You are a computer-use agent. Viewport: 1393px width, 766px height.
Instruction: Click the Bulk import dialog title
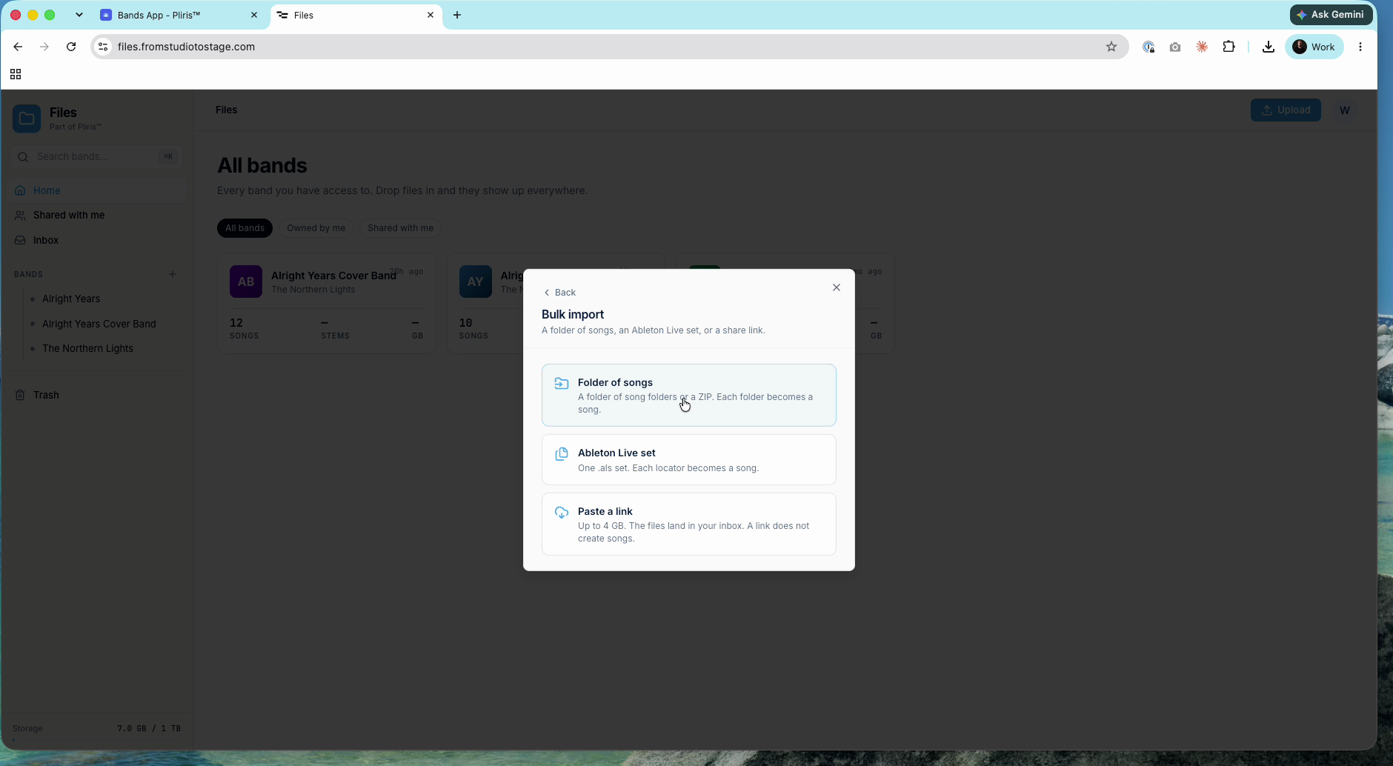pyautogui.click(x=573, y=314)
